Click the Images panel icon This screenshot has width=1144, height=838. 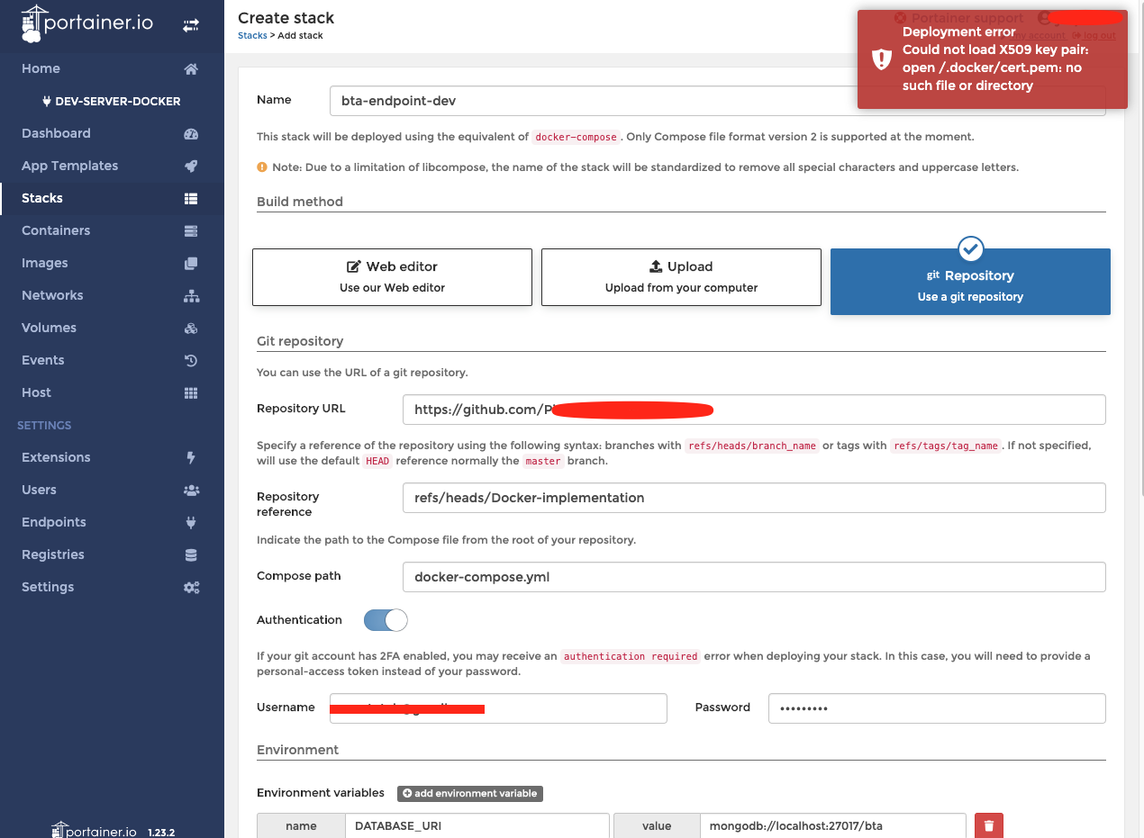tap(190, 263)
